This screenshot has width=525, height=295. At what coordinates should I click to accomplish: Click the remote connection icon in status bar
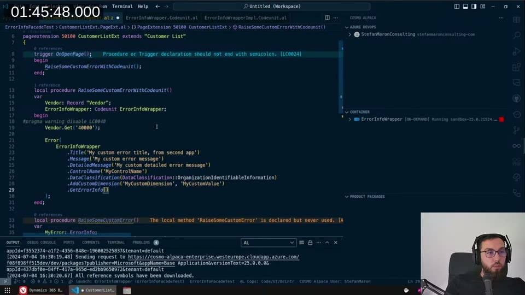[5, 281]
